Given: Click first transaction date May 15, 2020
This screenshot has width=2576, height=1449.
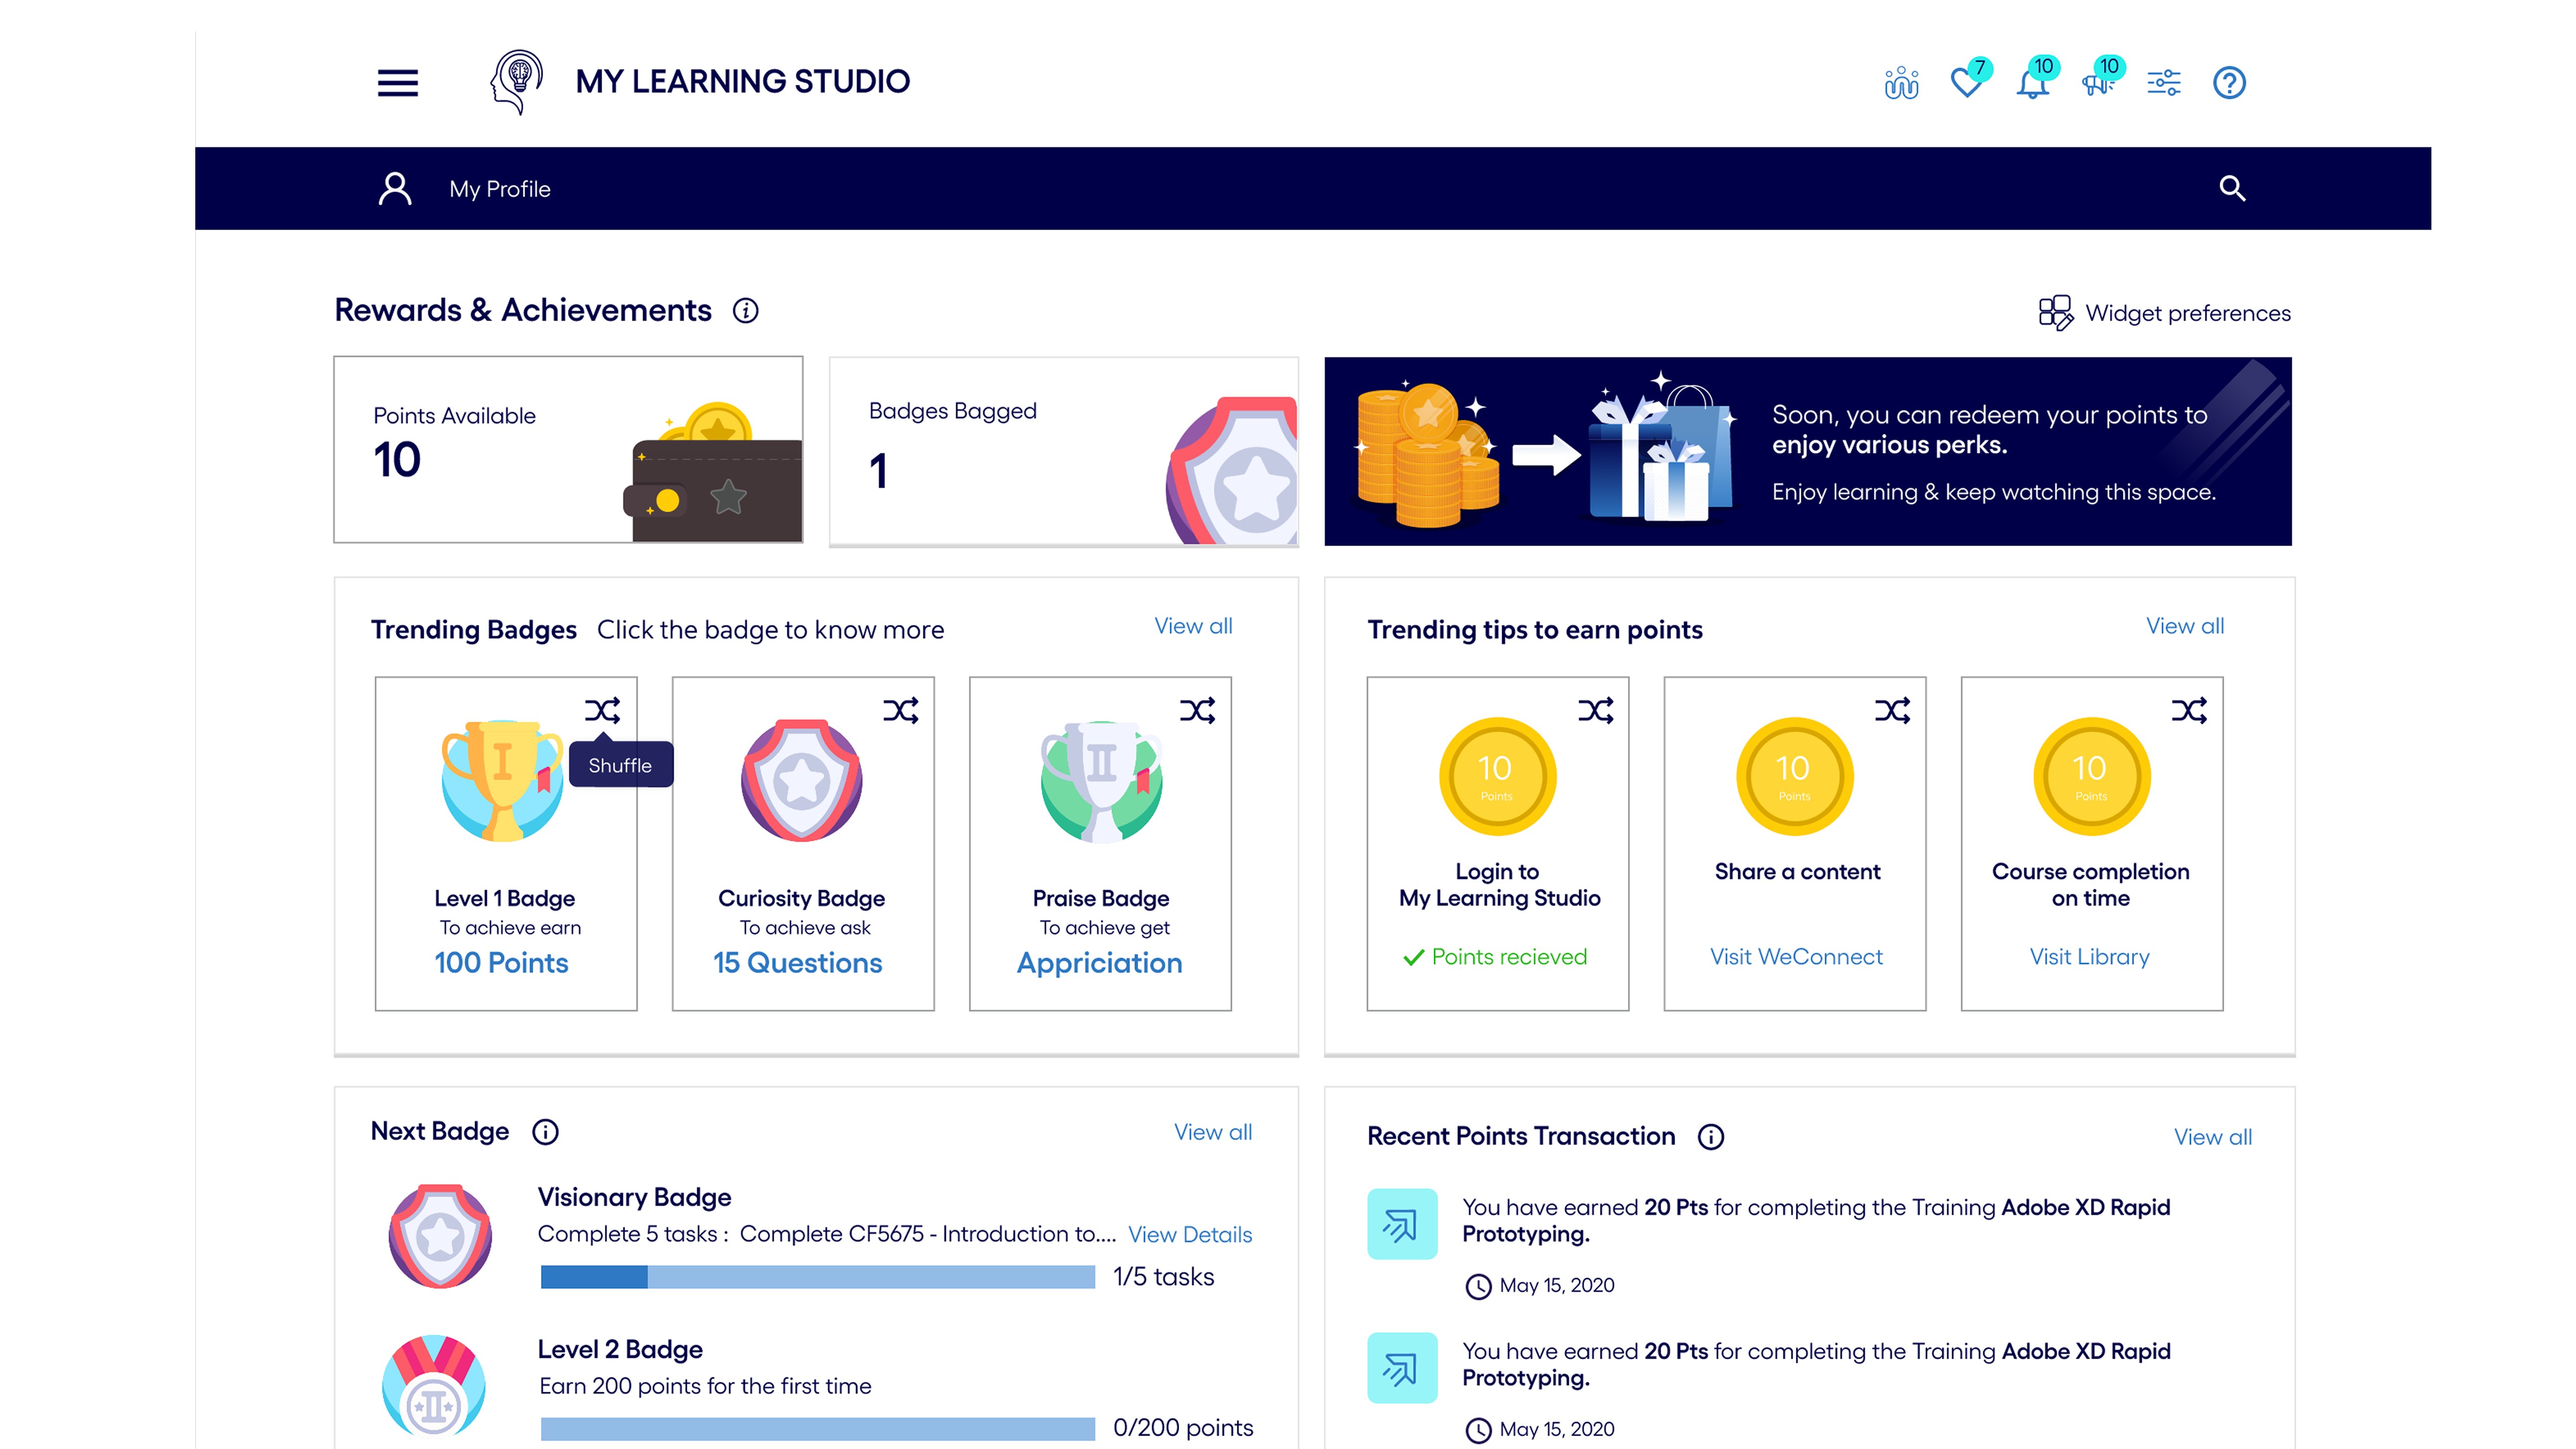Looking at the screenshot, I should click(1556, 1285).
